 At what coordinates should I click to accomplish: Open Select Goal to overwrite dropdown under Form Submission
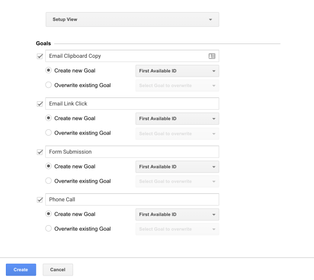pos(177,181)
